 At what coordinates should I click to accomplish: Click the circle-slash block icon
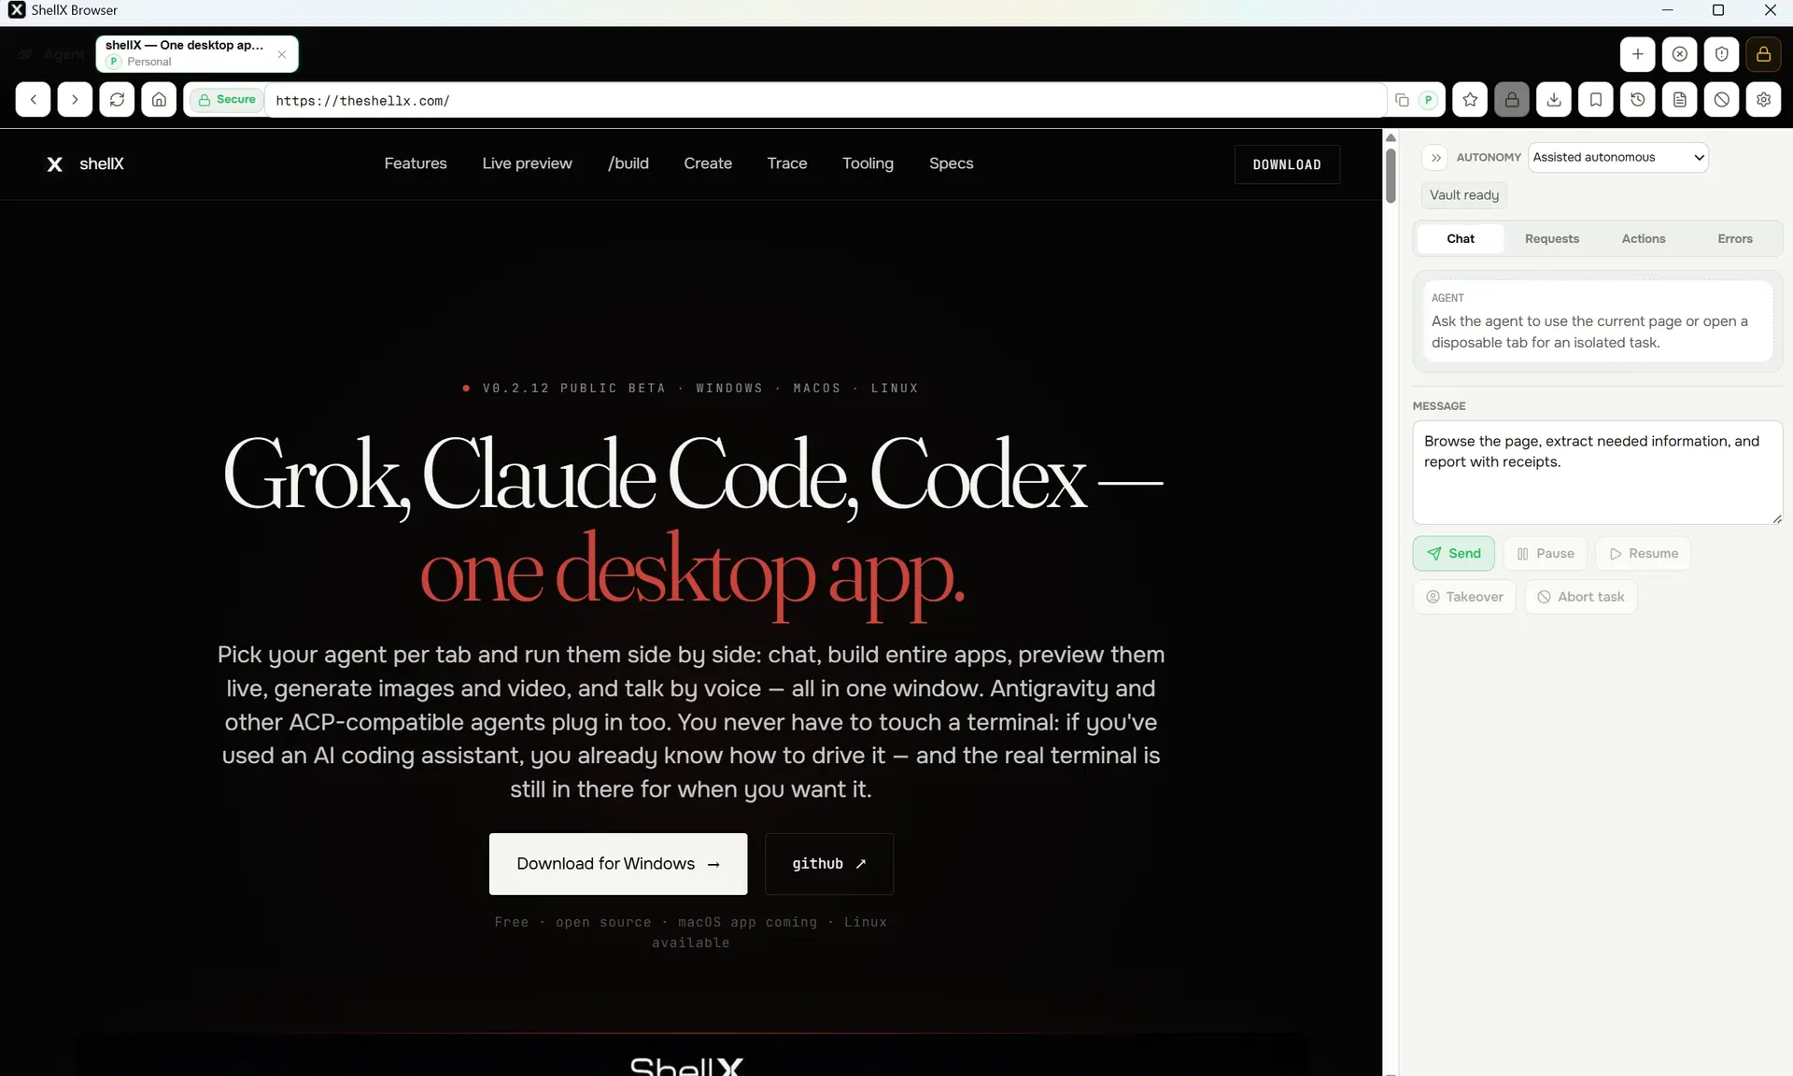tap(1722, 100)
